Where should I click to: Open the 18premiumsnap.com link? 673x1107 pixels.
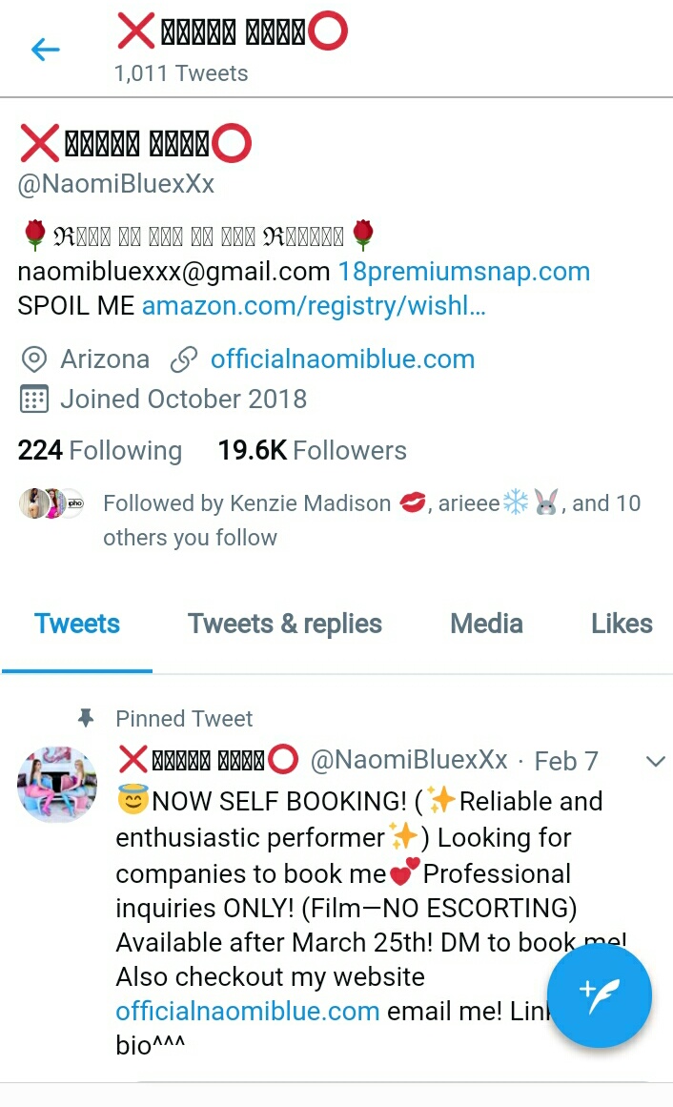tap(464, 272)
